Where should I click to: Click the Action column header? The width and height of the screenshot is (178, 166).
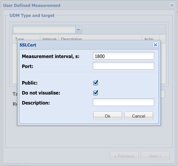coord(151,38)
